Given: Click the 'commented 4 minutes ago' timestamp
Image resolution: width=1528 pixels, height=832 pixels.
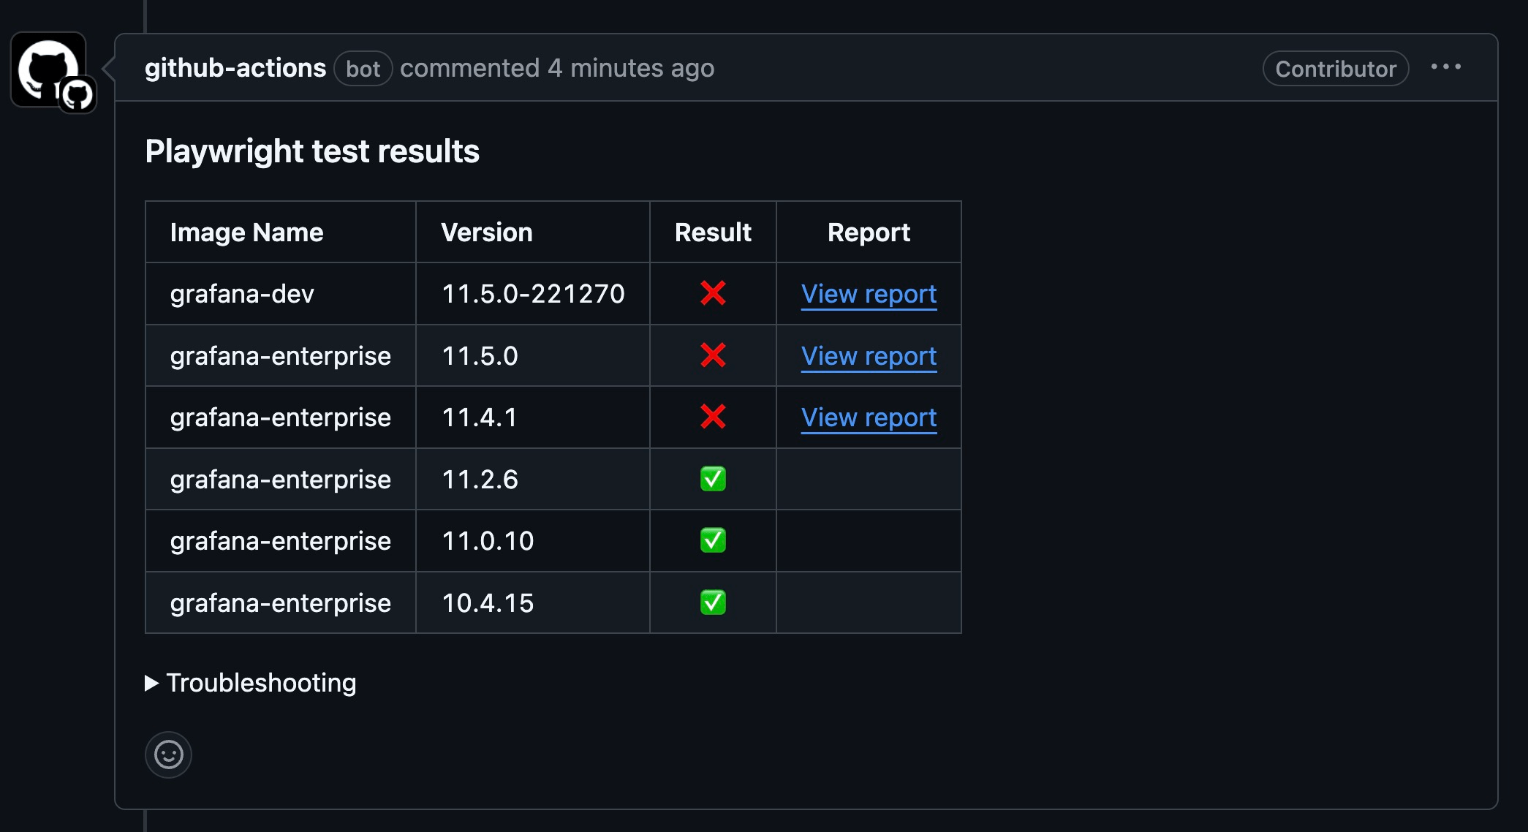Looking at the screenshot, I should [x=630, y=68].
